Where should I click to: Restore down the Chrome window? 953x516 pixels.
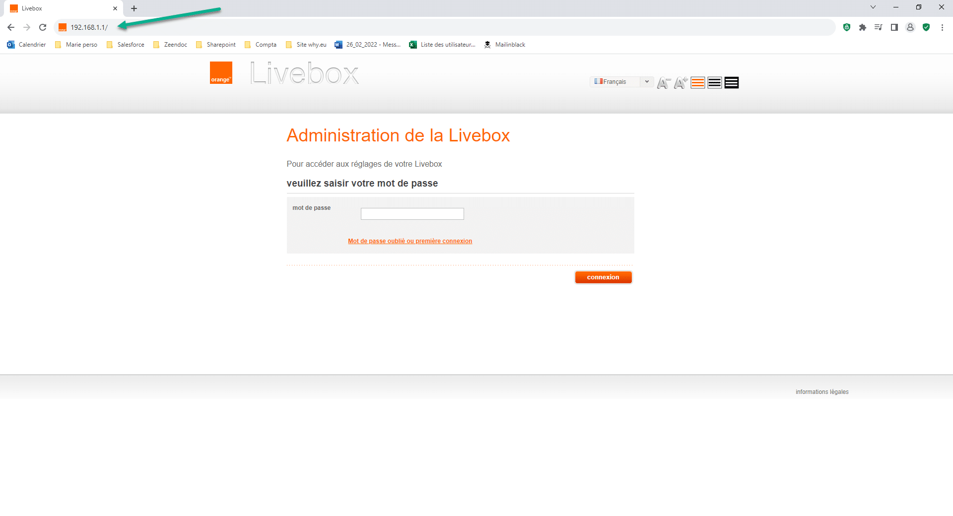tap(919, 7)
